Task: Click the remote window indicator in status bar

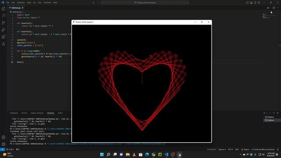Action: pos(2,149)
